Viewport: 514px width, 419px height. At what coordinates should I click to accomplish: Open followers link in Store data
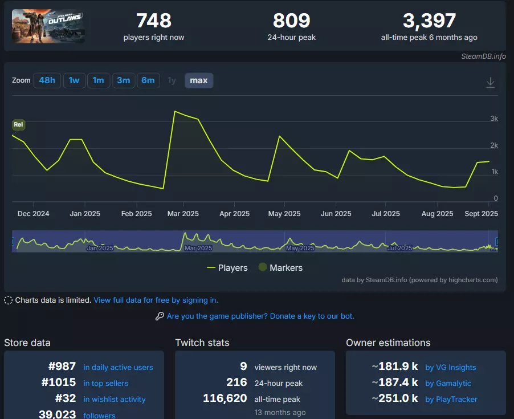(x=99, y=415)
